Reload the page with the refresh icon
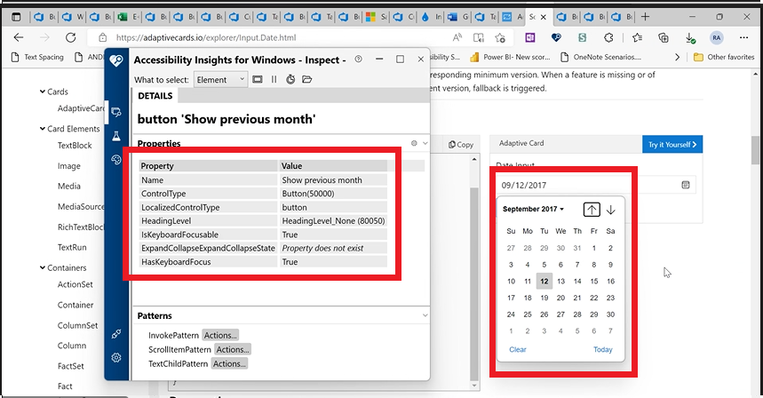 (71, 37)
